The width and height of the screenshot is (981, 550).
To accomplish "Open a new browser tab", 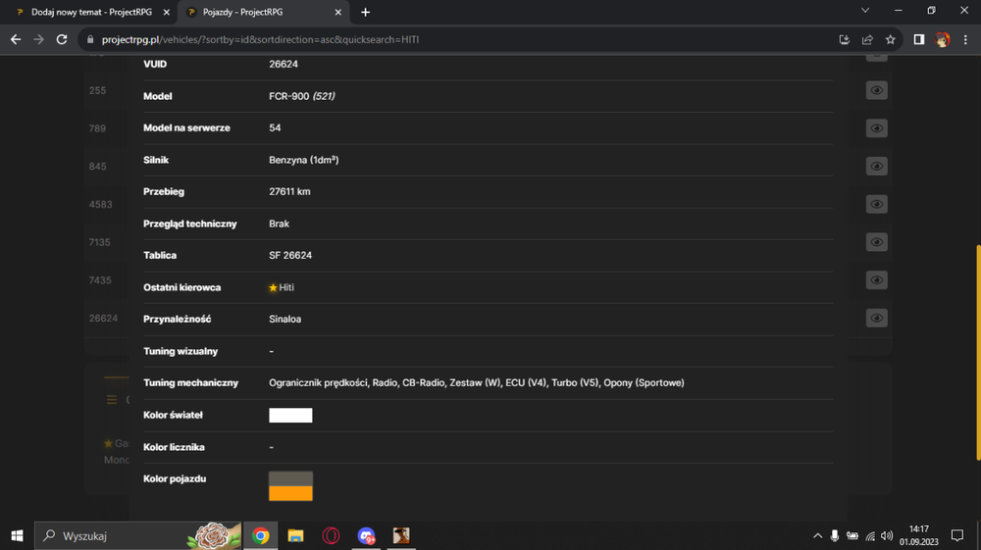I will (x=365, y=12).
